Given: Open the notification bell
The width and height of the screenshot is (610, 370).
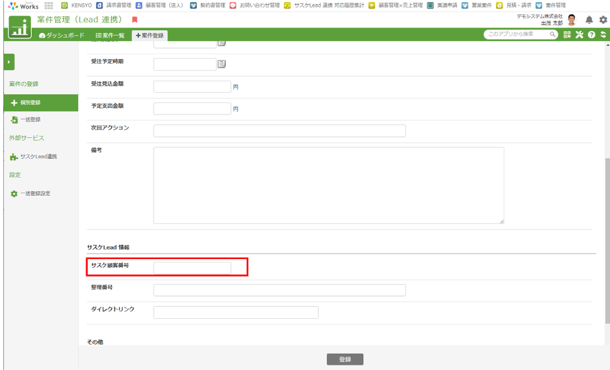Looking at the screenshot, I should [589, 20].
